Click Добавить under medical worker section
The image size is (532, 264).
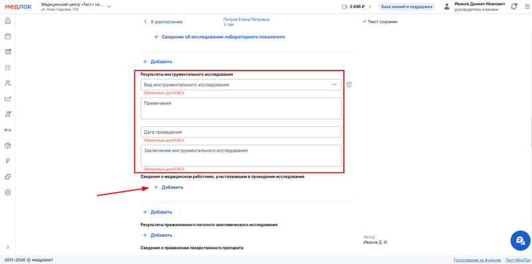tap(169, 187)
